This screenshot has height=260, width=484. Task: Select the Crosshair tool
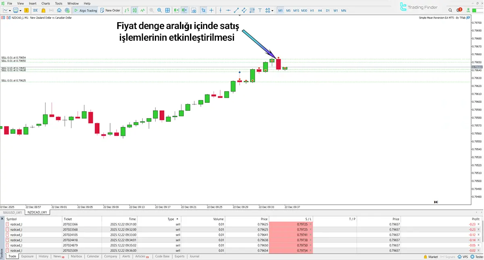[x=212, y=10]
